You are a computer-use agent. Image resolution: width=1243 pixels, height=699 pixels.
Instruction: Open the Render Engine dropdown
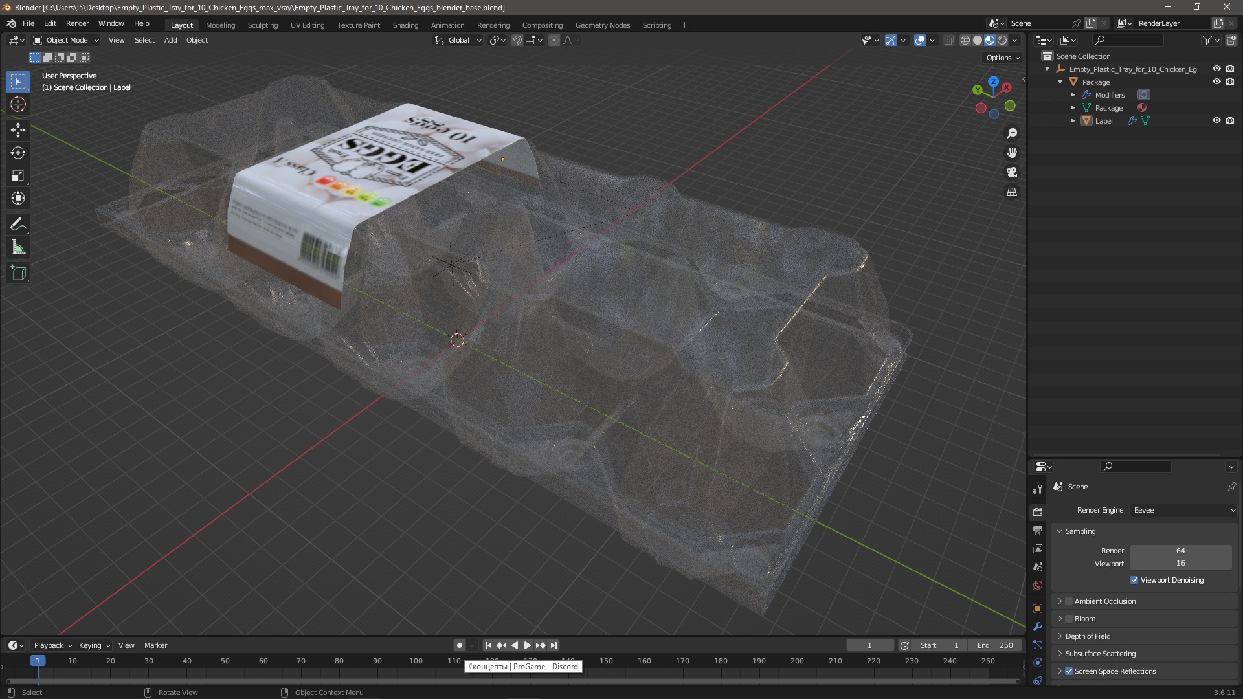click(x=1183, y=510)
